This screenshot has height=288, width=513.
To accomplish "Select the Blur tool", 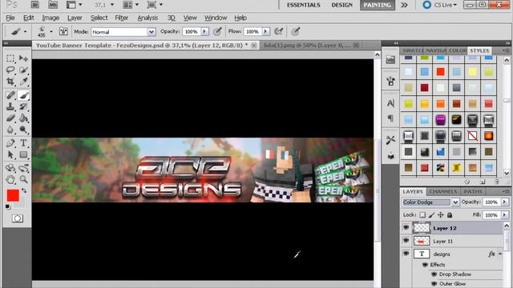I will tap(10, 130).
